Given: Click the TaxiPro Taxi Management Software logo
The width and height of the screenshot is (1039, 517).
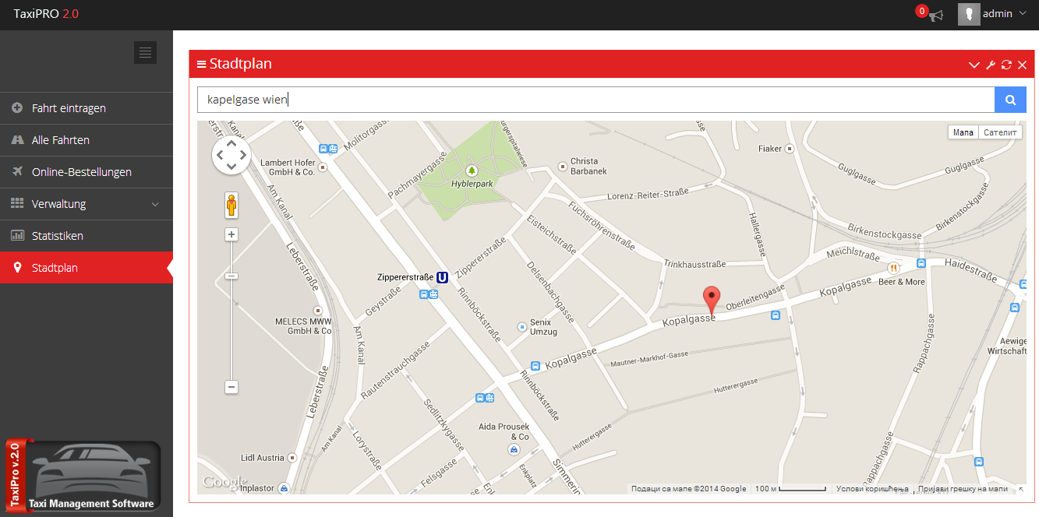Looking at the screenshot, I should [x=83, y=475].
